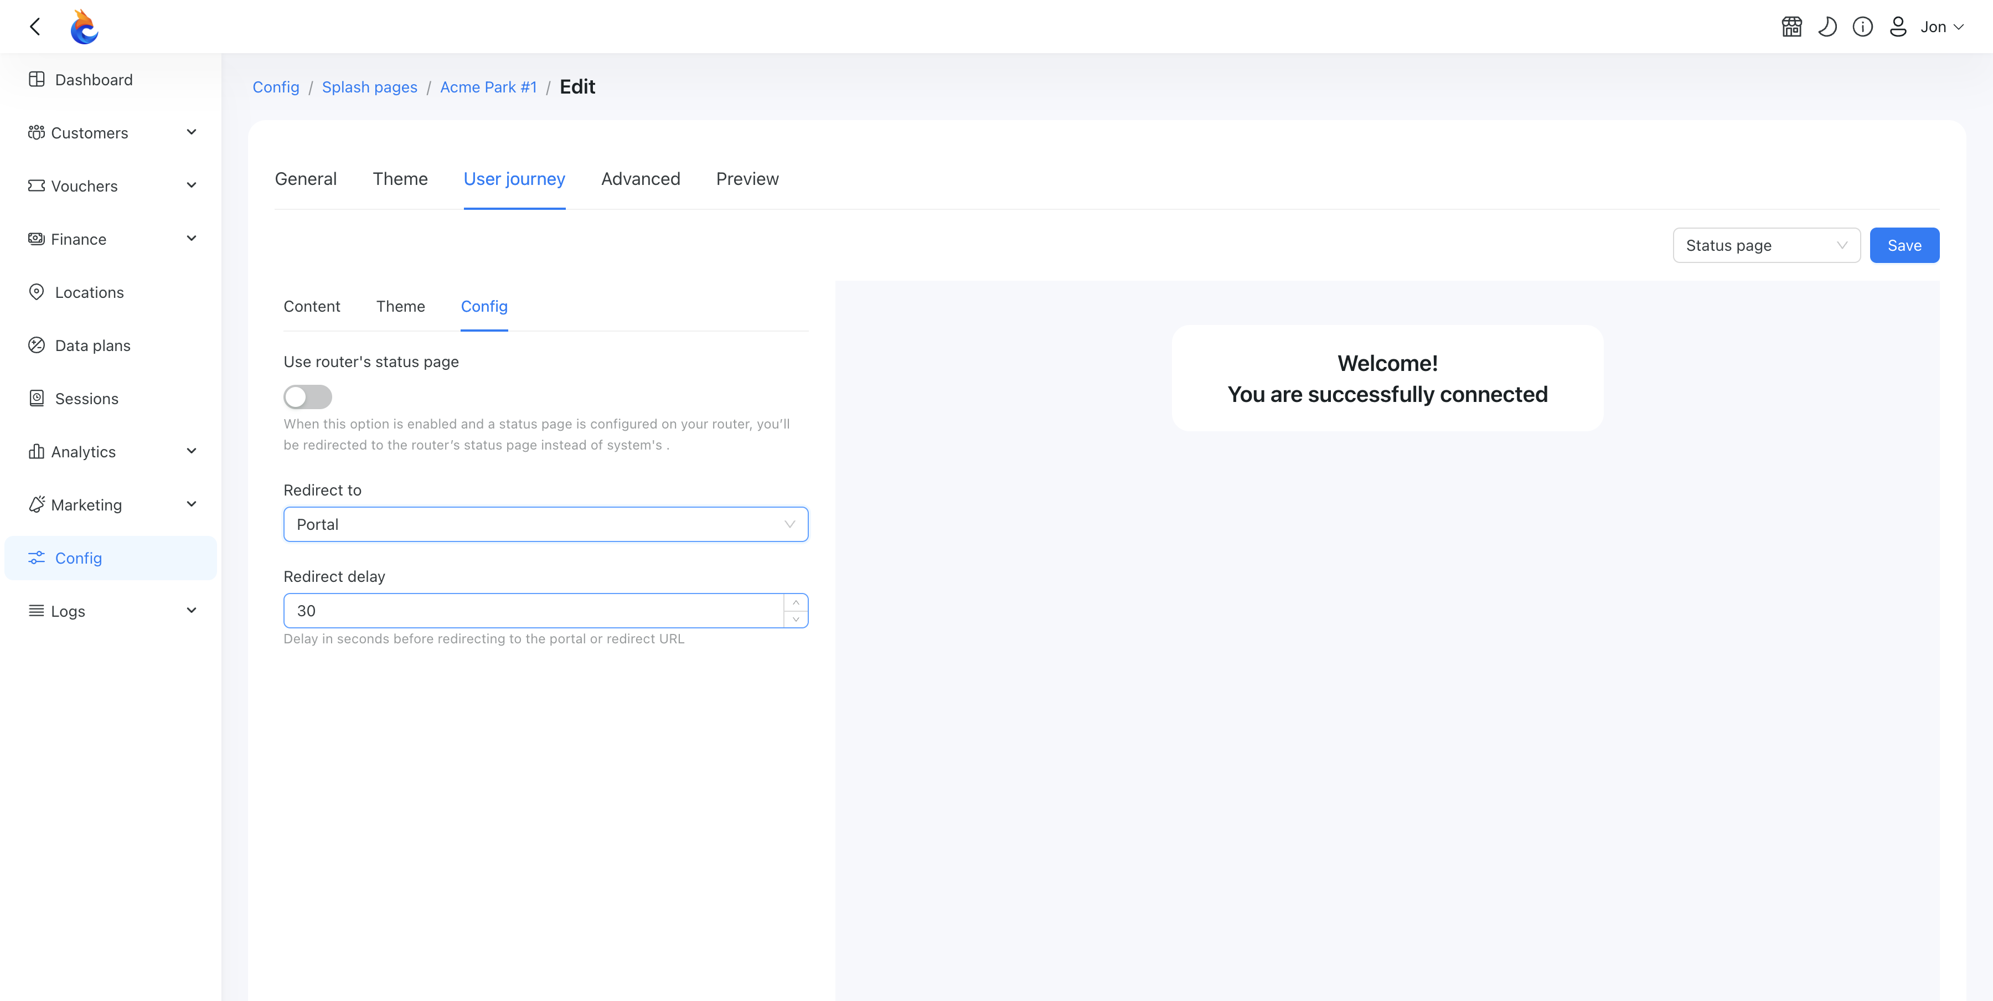Viewport: 1993px width, 1001px height.
Task: Open Sessions in sidebar
Action: pos(111,399)
